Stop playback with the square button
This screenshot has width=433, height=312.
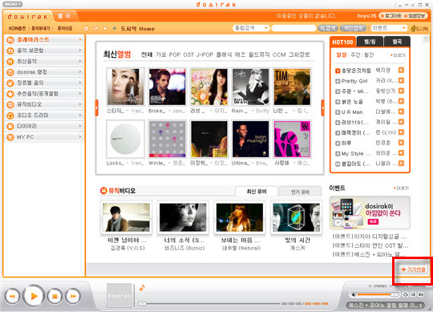click(55, 296)
